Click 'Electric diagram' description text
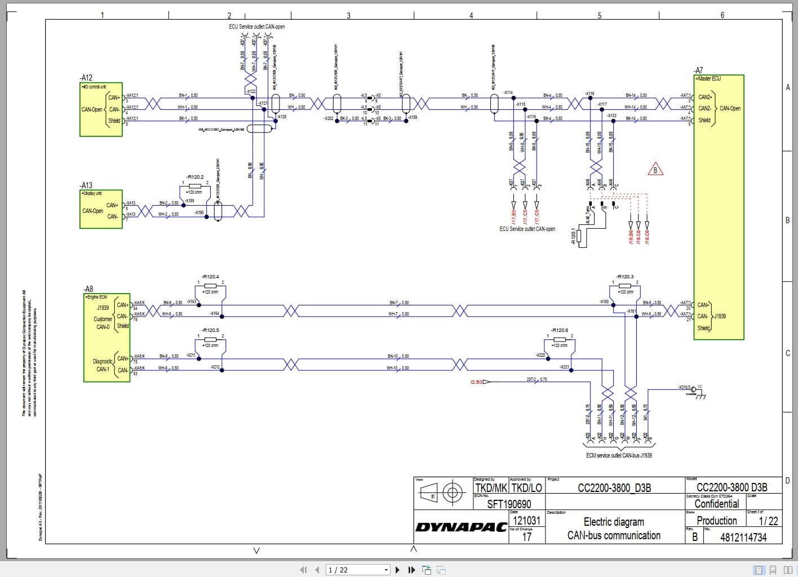798x577 pixels. click(614, 522)
